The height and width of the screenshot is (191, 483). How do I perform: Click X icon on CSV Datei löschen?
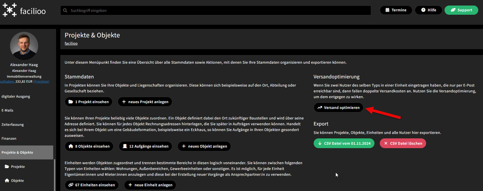coord(386,143)
